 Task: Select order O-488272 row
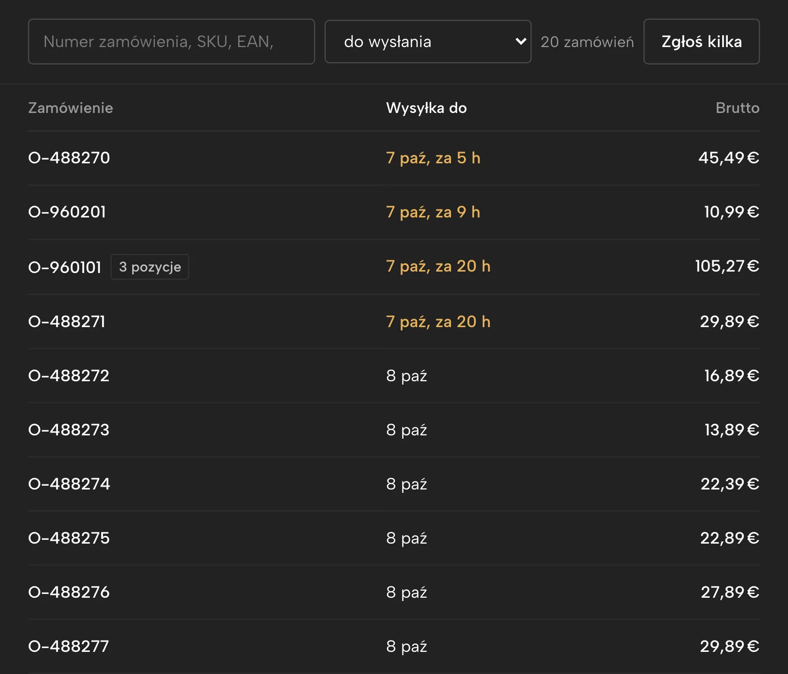(394, 376)
